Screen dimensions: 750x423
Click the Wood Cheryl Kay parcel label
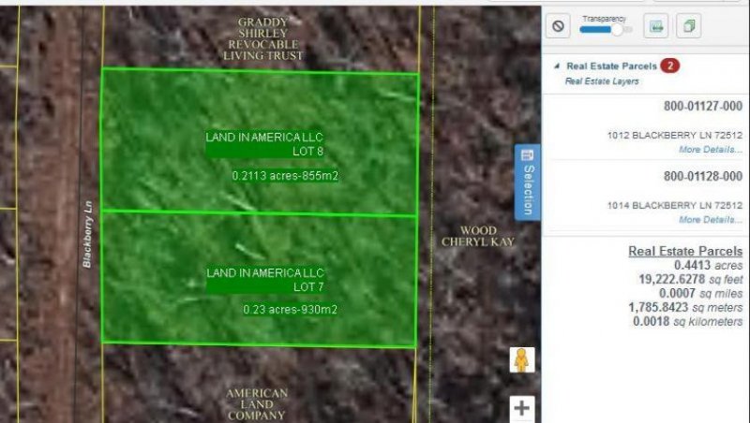(x=477, y=237)
